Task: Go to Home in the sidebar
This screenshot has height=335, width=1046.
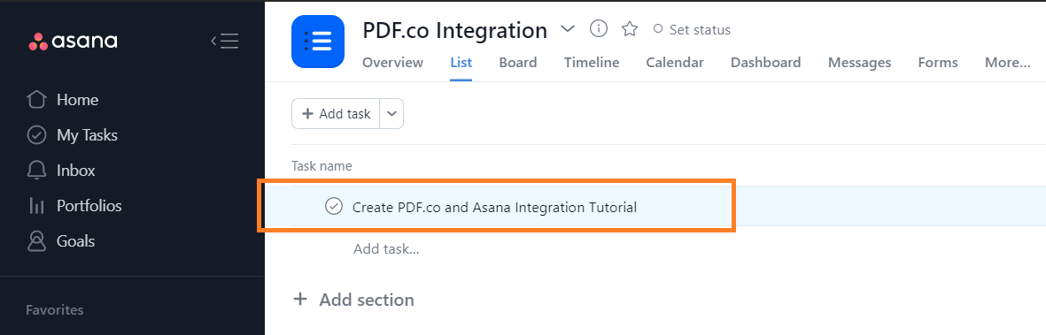Action: tap(77, 100)
